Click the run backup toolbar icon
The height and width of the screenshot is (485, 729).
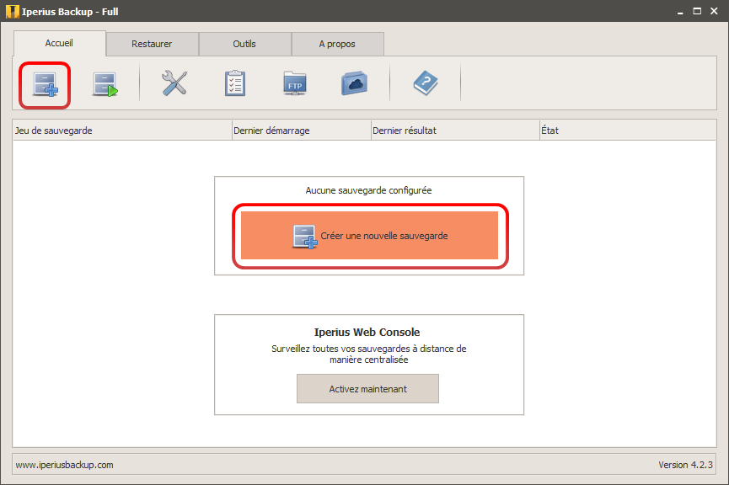point(105,84)
